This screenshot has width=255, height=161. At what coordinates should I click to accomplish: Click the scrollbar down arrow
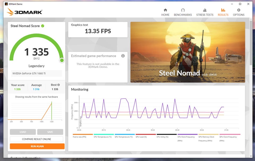coord(251,156)
